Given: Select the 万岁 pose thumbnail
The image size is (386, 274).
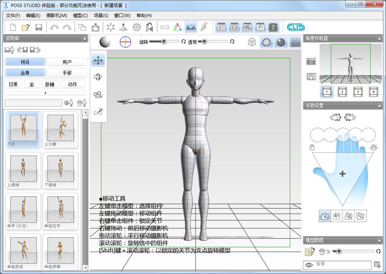Looking at the screenshot, I should 23,128.
